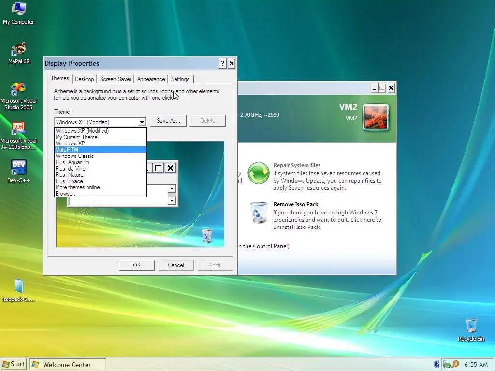Click the help question mark in Display Properties
The width and height of the screenshot is (495, 371).
[222, 63]
